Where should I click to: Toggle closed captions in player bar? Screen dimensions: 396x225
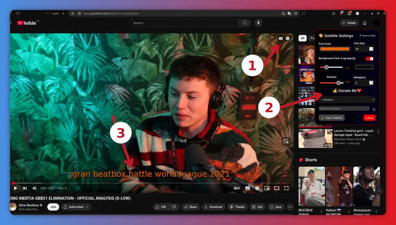[x=247, y=188]
